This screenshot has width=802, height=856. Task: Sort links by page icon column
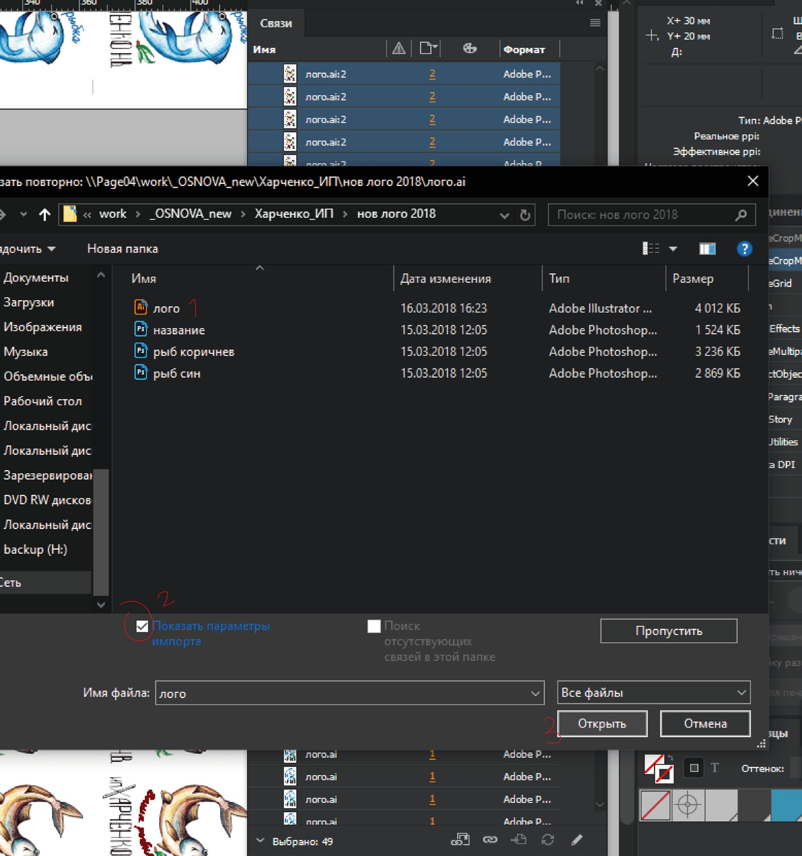pos(428,49)
